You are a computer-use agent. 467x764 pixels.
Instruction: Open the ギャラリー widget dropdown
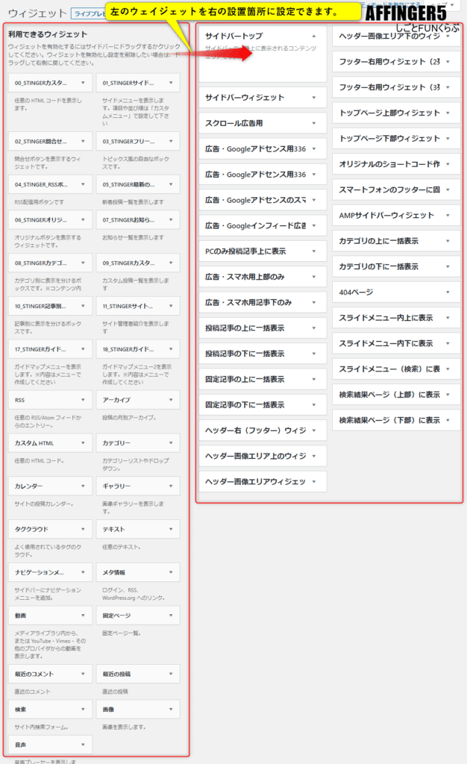tap(171, 486)
